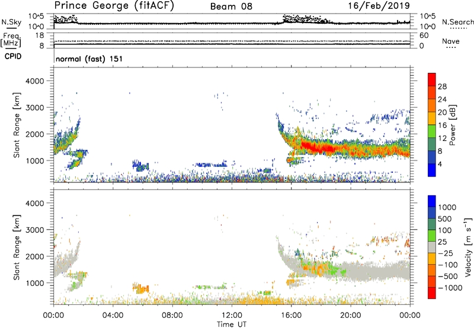Click the "4" label on Power colorbar
This screenshot has height=328, width=474.
tap(440, 164)
